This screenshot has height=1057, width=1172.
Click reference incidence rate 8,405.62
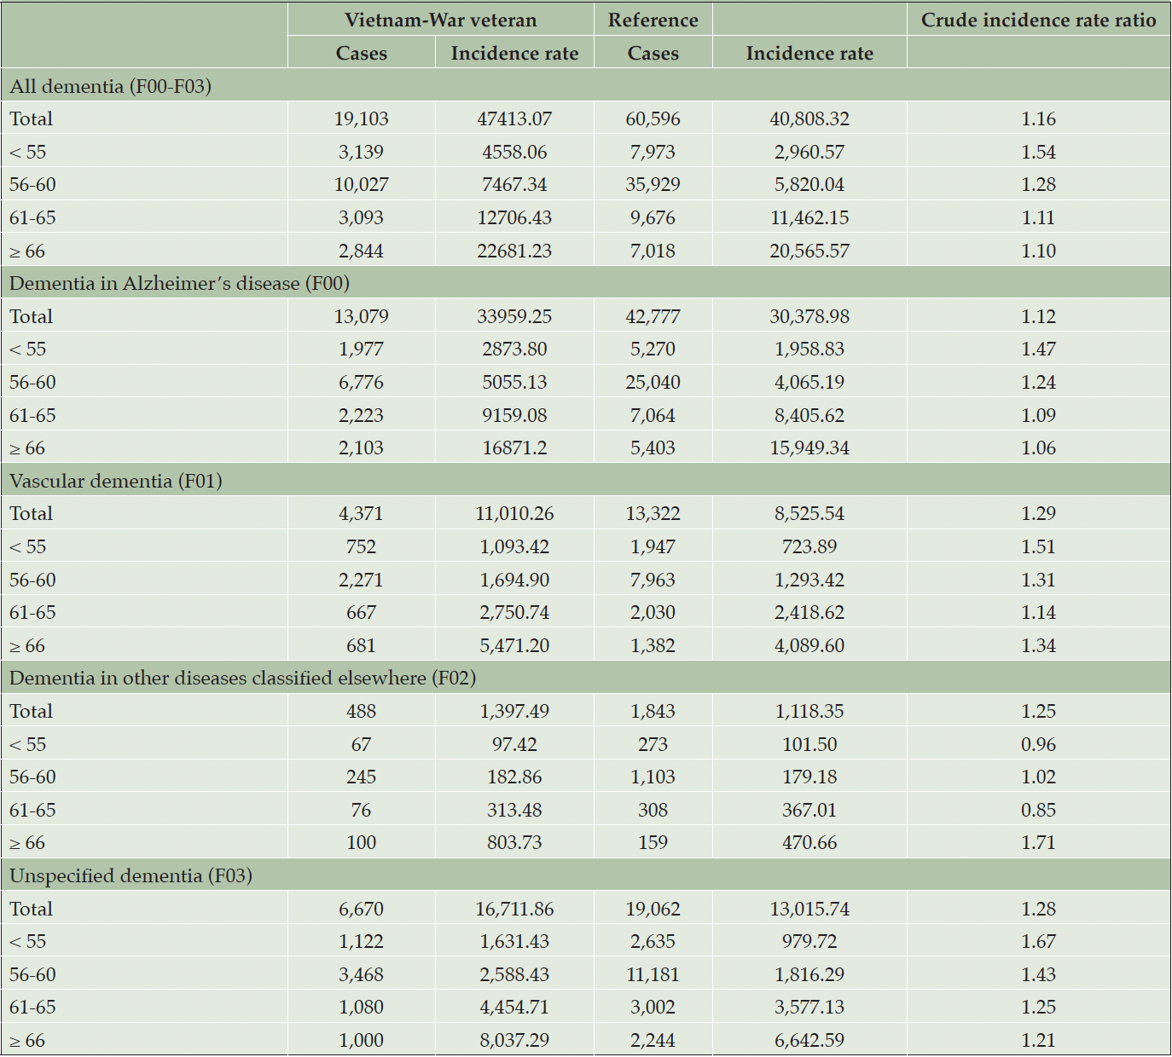(x=809, y=415)
